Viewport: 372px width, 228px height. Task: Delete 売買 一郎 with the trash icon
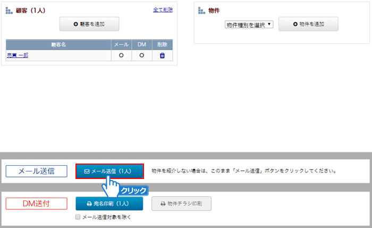pos(162,55)
